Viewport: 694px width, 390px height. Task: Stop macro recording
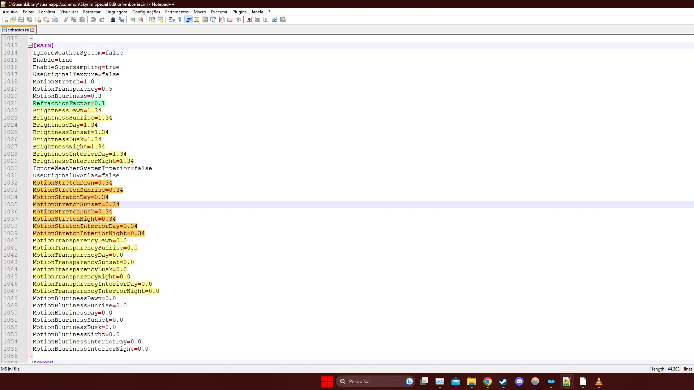point(258,19)
